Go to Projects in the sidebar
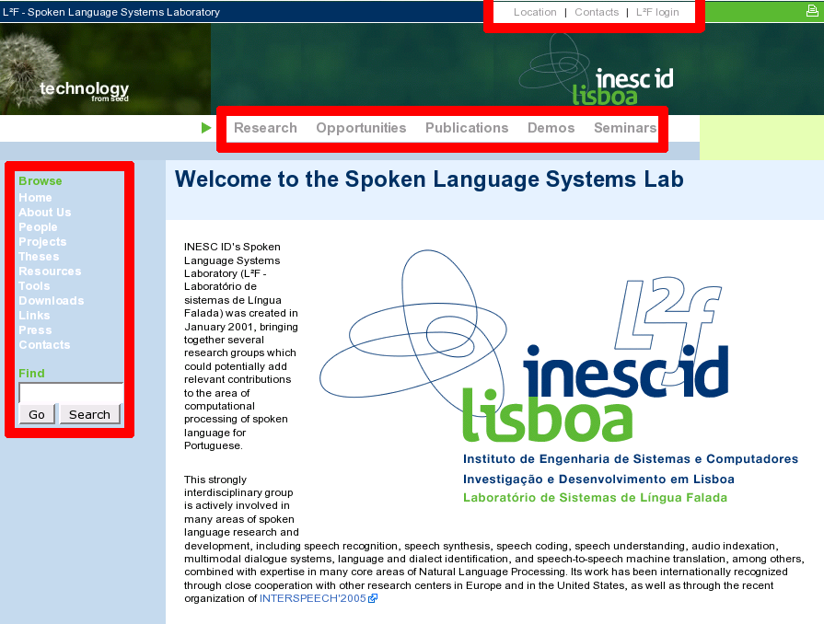Viewport: 824px width, 624px height. pyautogui.click(x=42, y=242)
